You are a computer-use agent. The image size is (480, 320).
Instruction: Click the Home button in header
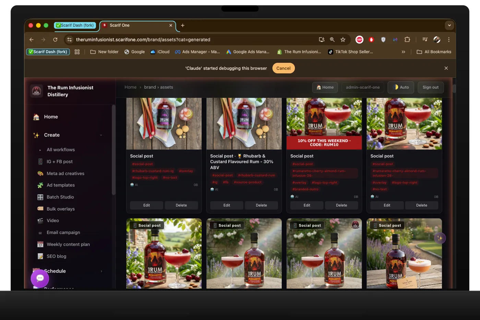pyautogui.click(x=325, y=87)
